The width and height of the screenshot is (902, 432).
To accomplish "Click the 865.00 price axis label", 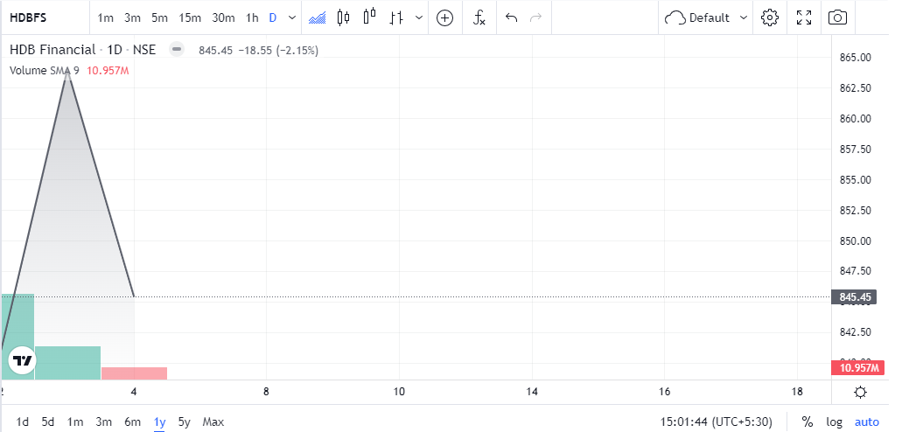I will pyautogui.click(x=856, y=58).
